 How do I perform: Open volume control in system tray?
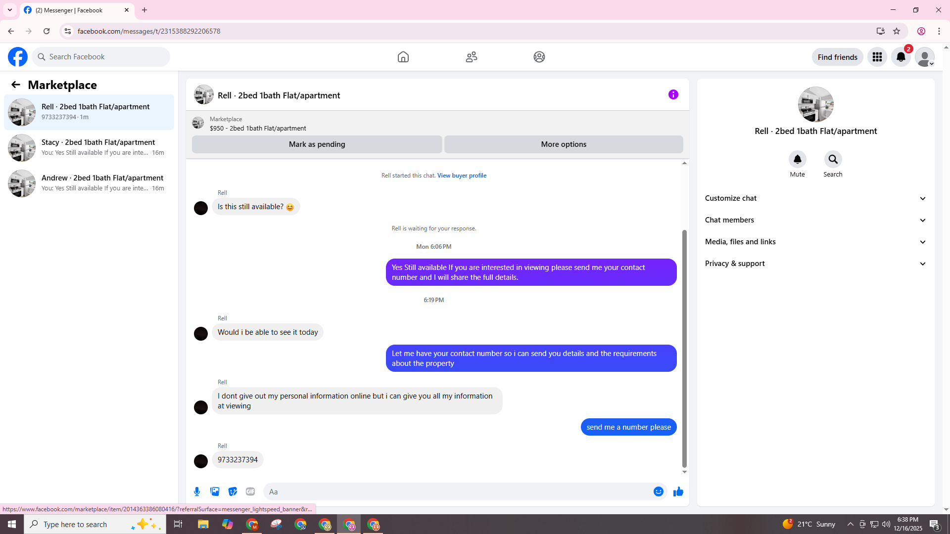pyautogui.click(x=886, y=524)
